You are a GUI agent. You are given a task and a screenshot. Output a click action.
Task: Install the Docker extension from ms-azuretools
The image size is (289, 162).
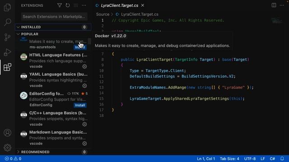tap(80, 47)
